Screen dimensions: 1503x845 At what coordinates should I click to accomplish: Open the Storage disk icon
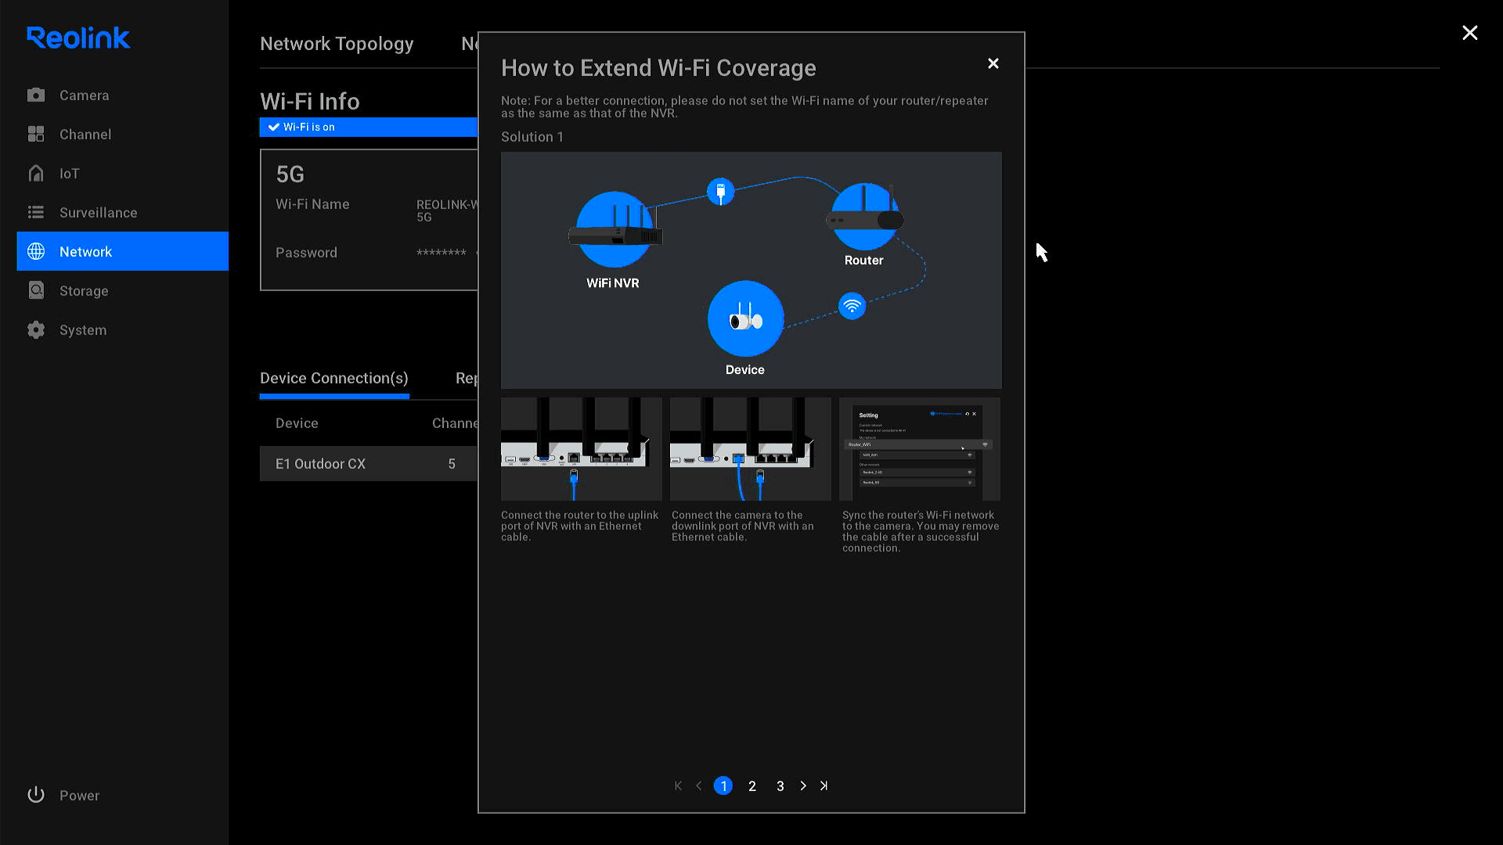36,291
